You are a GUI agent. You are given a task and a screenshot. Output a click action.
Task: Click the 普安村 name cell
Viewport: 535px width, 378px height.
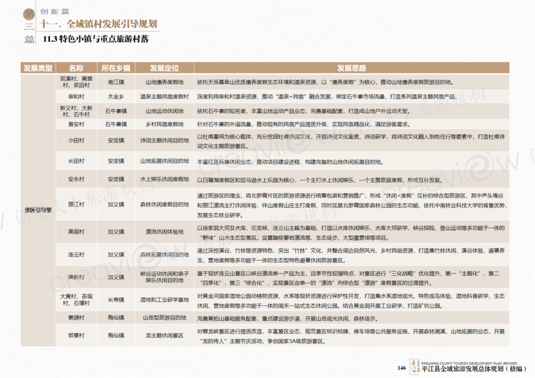pyautogui.click(x=76, y=124)
